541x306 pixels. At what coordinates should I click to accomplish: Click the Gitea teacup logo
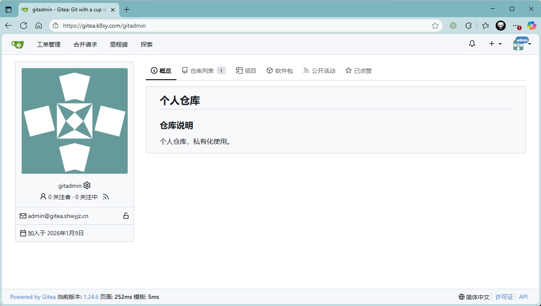[x=18, y=44]
